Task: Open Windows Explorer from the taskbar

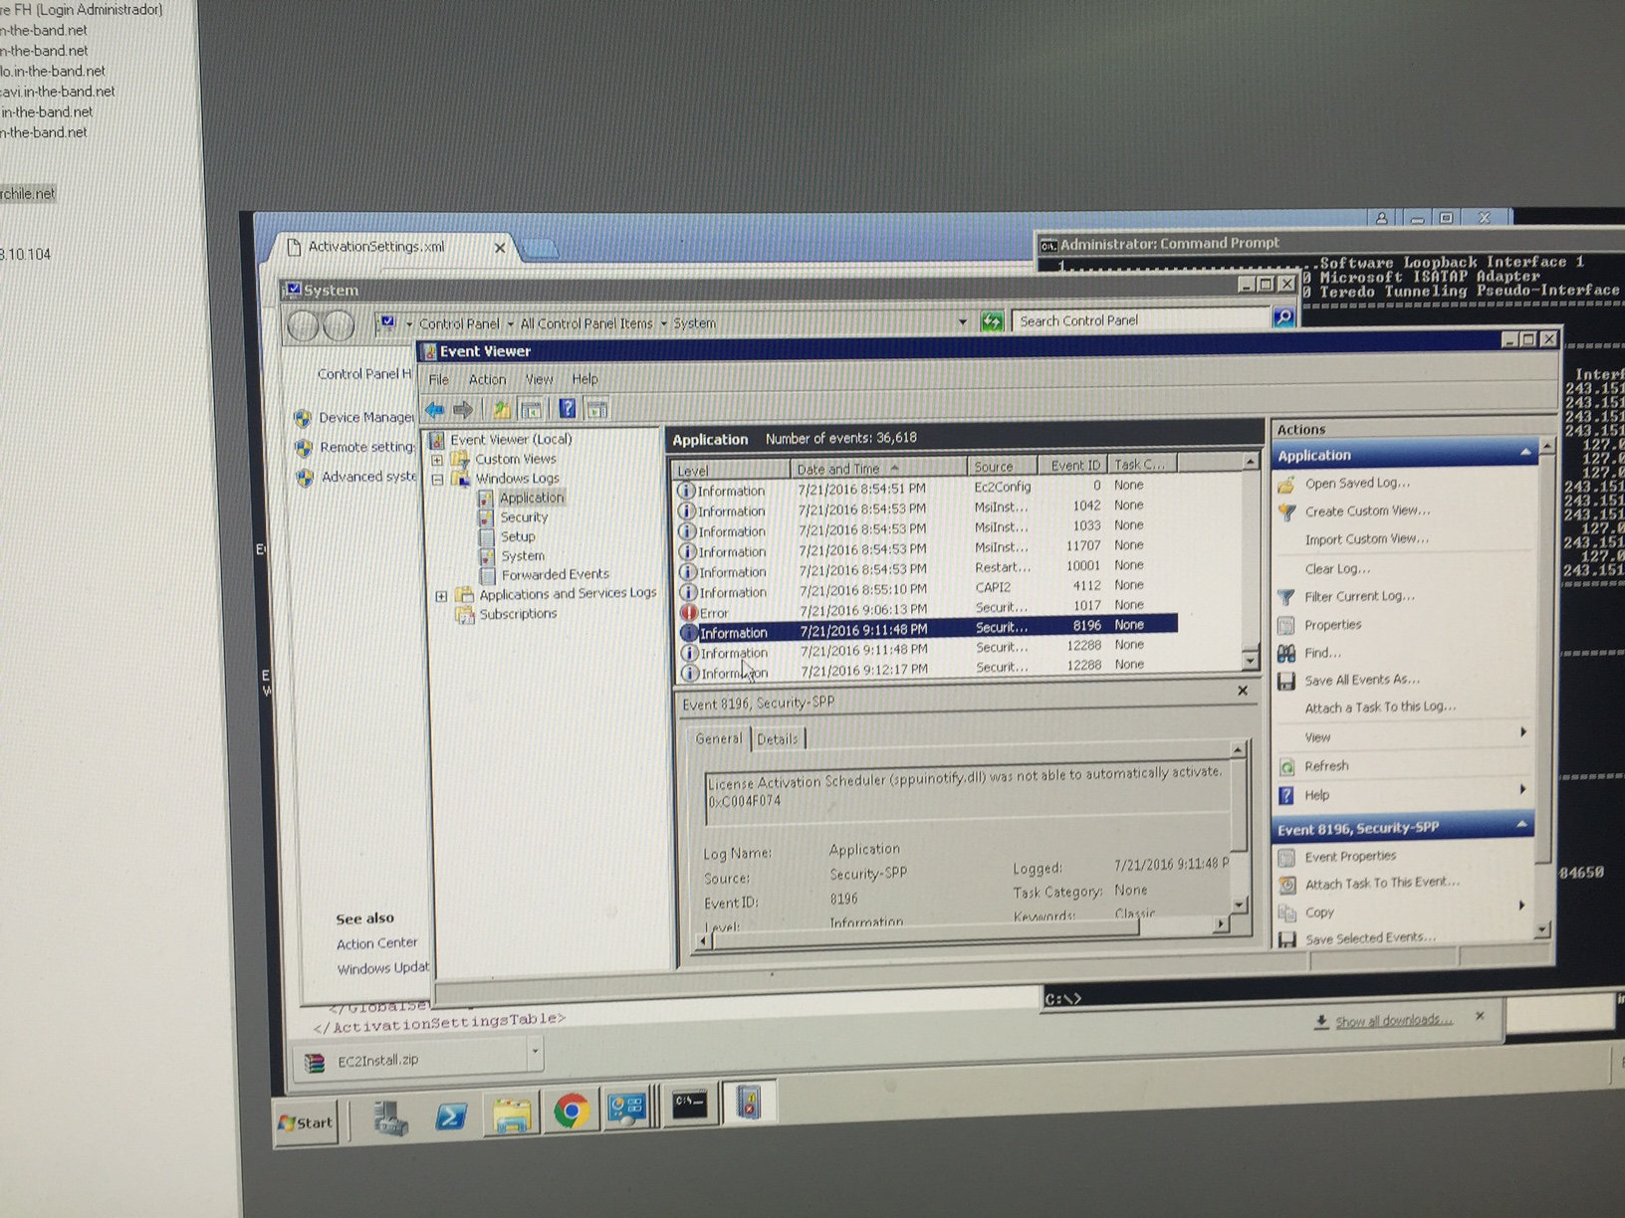Action: click(512, 1116)
